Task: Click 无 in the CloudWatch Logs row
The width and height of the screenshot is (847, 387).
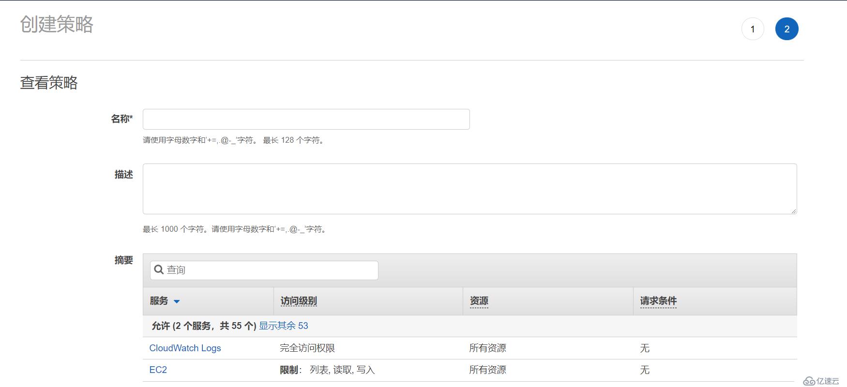Action: click(x=645, y=348)
